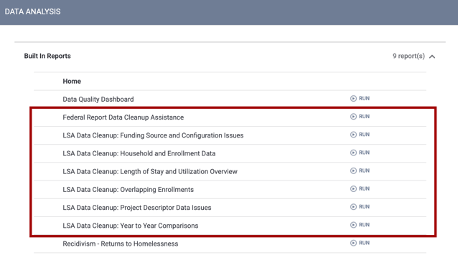458x260 pixels.
Task: Collapse the Built In Reports section chevron
Action: (432, 57)
